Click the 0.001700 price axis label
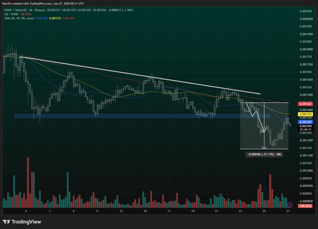This screenshot has width=318, height=229. pyautogui.click(x=306, y=64)
